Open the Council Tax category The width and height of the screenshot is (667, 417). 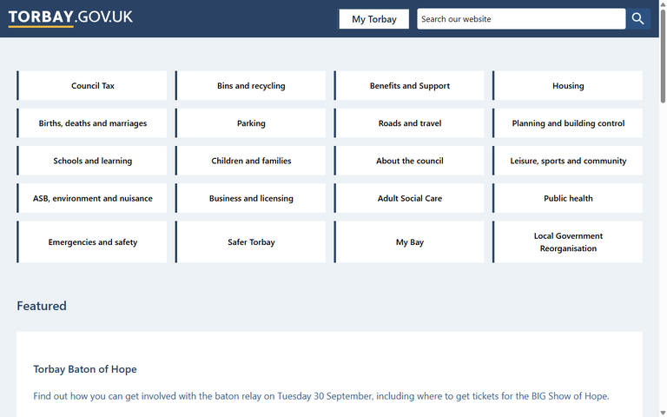click(92, 86)
